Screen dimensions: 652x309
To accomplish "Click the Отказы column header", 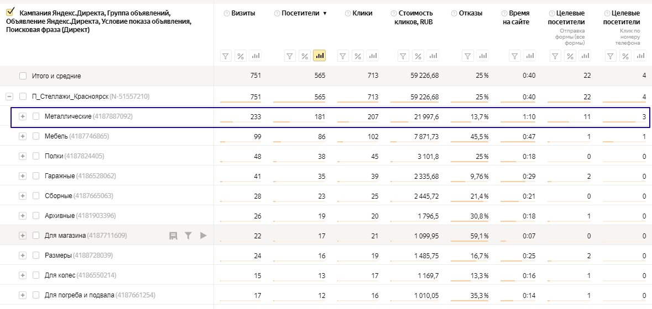I will (470, 13).
